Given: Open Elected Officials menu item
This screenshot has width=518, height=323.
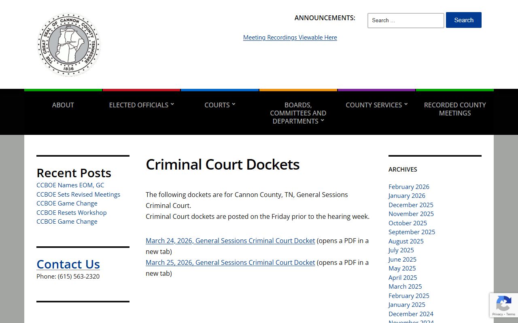Looking at the screenshot, I should pyautogui.click(x=138, y=105).
